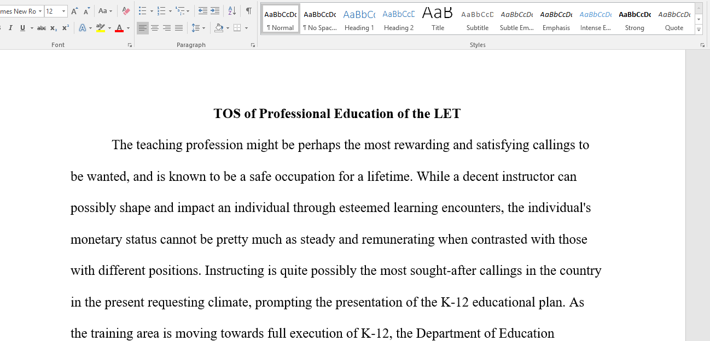
Task: Open Paragraph dialog box launcher
Action: click(x=253, y=45)
